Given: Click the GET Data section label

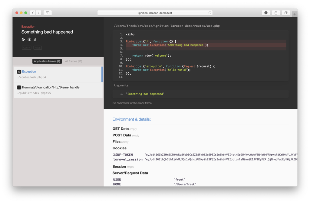Looking at the screenshot, I should pos(120,129).
